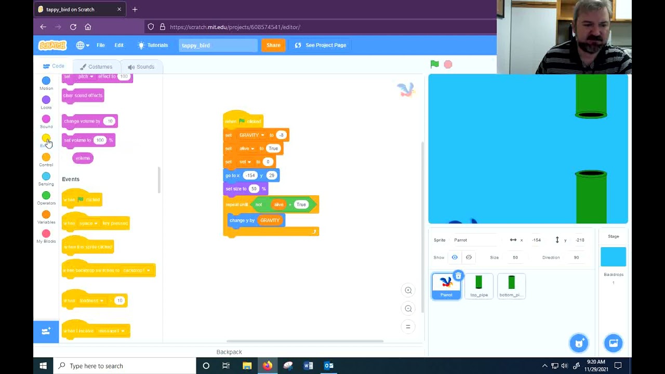The height and width of the screenshot is (374, 665).
Task: Select the My Blocks category circle
Action: tap(46, 234)
